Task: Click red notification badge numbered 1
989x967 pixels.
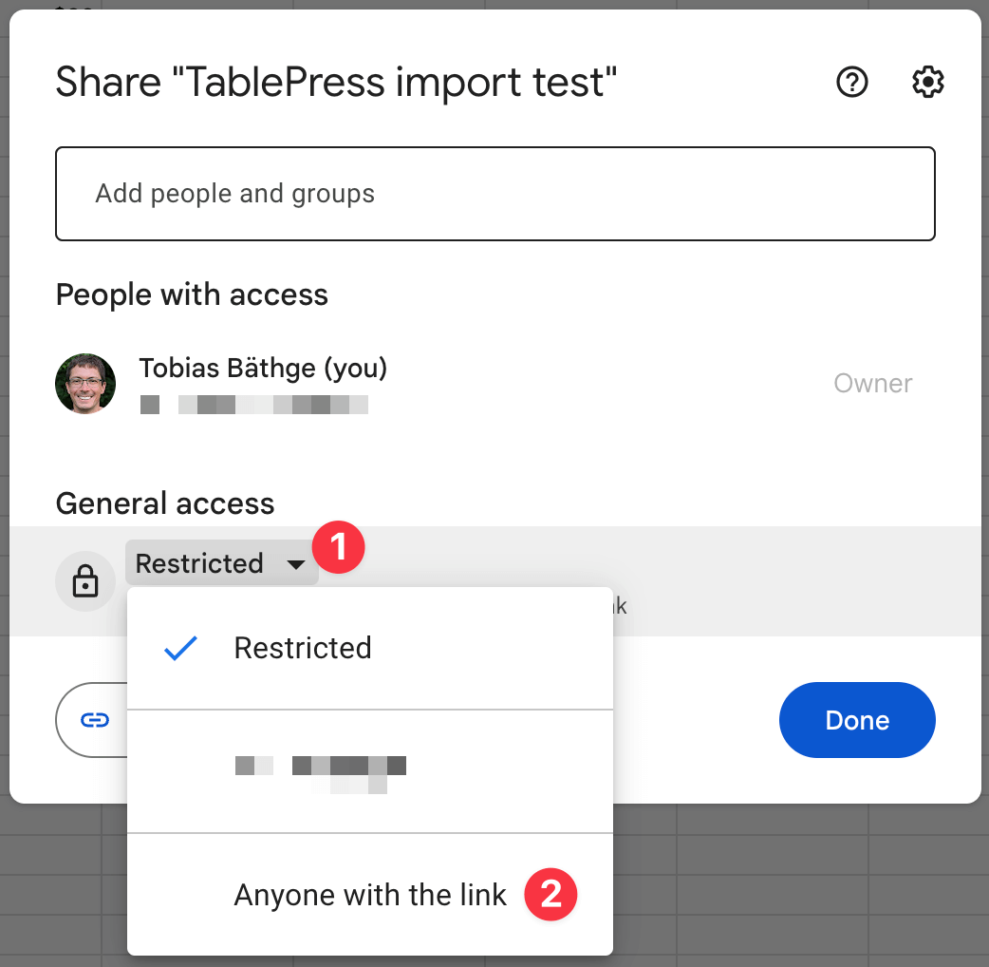Action: click(x=339, y=547)
